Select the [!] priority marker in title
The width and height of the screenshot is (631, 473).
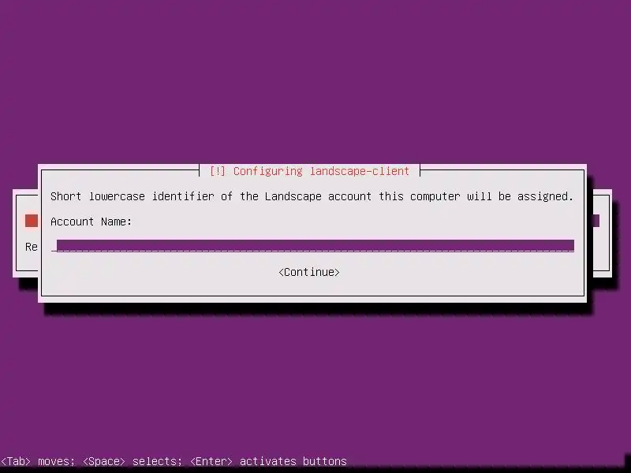coord(218,171)
